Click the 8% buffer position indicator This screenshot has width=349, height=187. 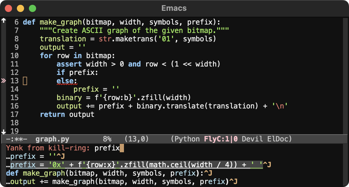(107, 139)
